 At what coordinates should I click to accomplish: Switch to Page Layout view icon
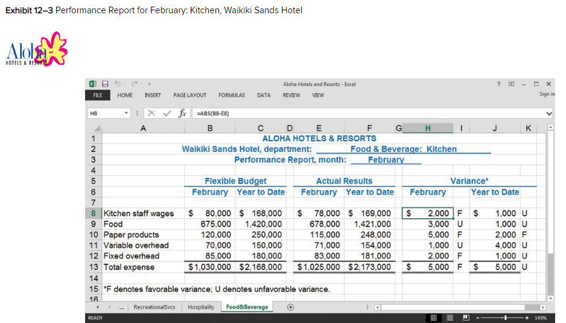click(x=450, y=318)
